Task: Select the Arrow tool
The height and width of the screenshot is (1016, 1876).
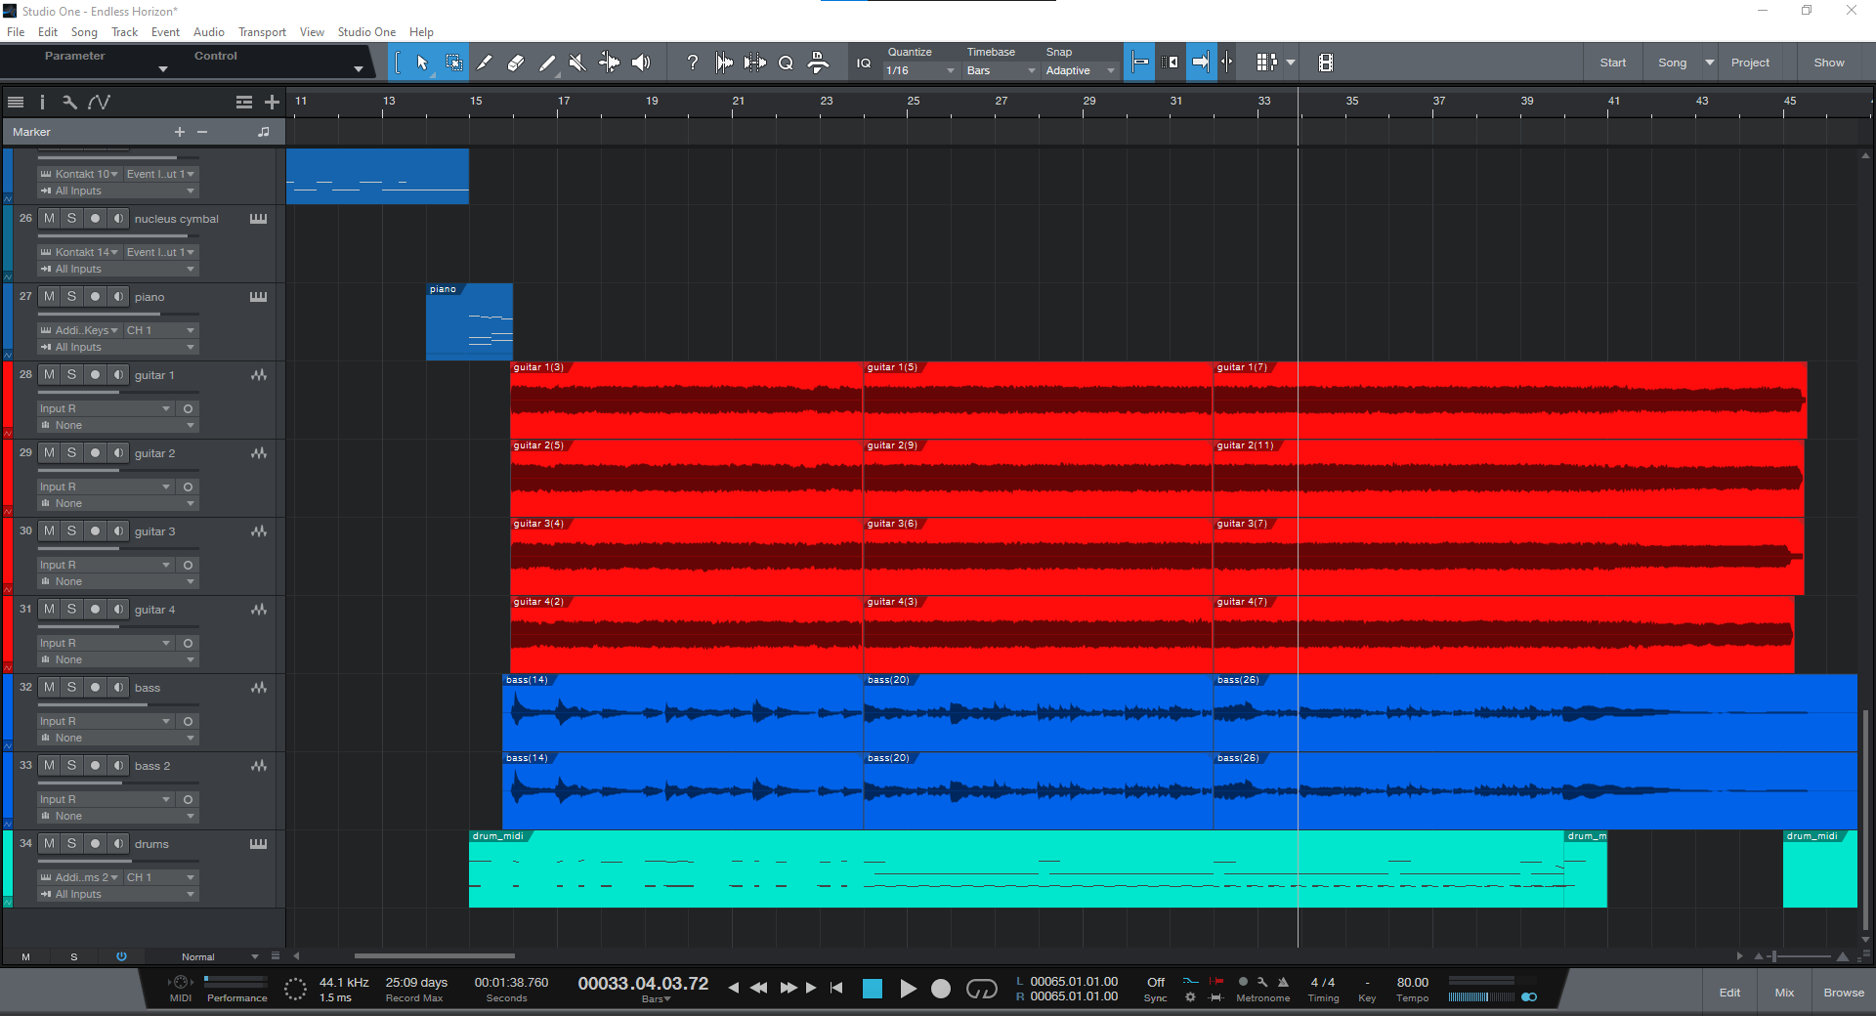Action: pyautogui.click(x=422, y=63)
